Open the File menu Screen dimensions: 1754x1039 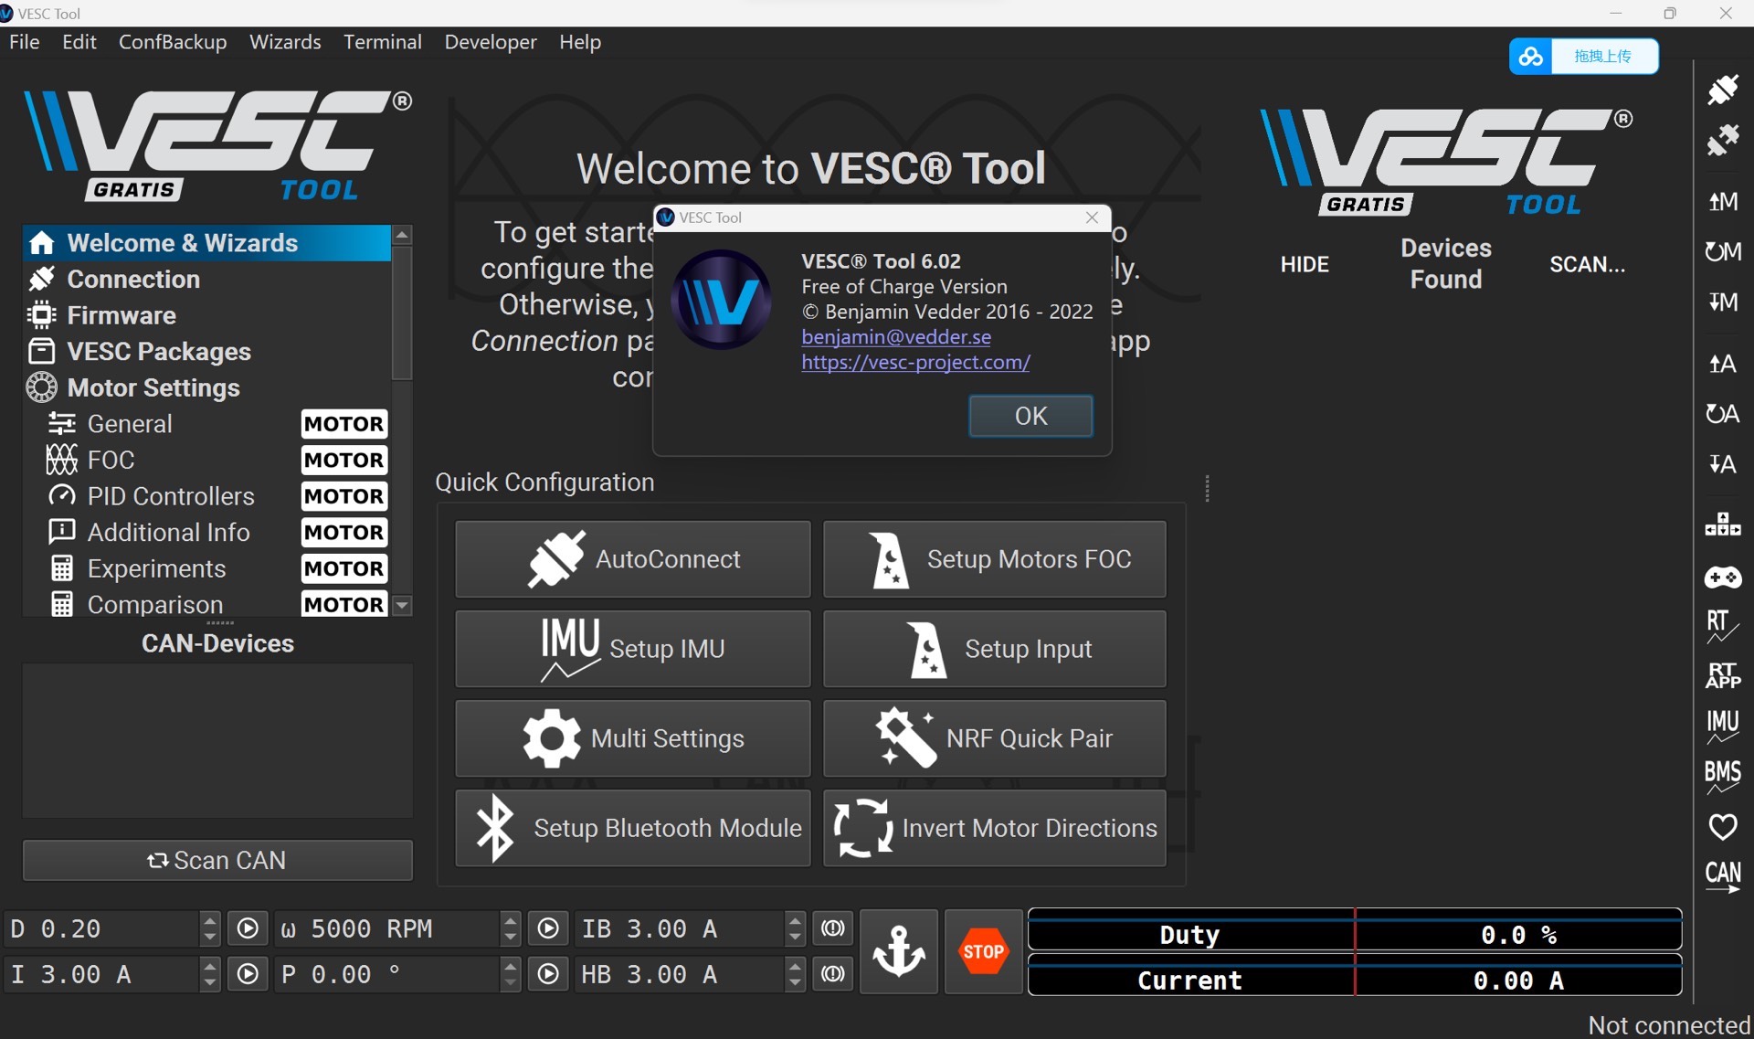[x=24, y=42]
